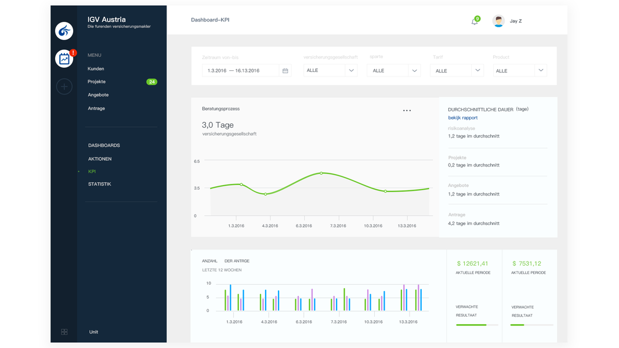Click progress bar under $ 7531,12
This screenshot has width=619, height=348.
(532, 325)
